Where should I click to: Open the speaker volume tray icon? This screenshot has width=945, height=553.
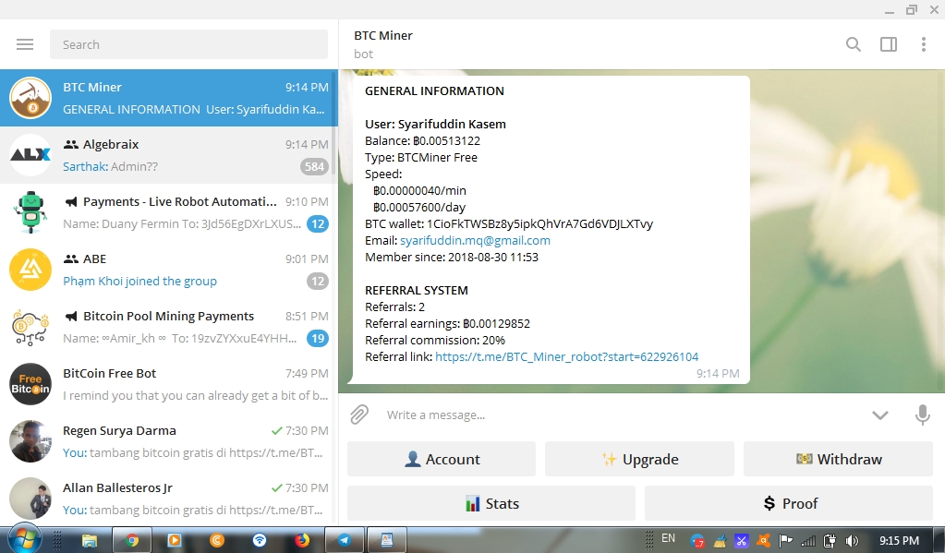point(852,541)
